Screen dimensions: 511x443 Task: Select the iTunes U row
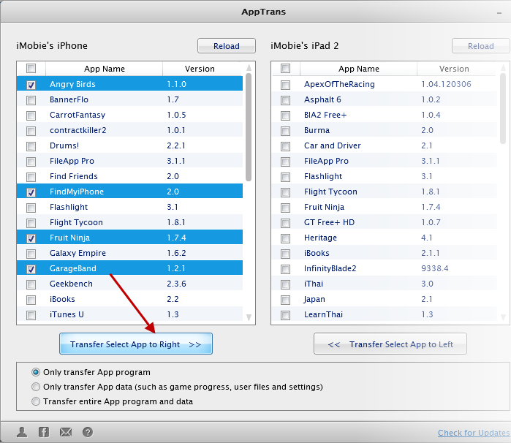pos(129,314)
